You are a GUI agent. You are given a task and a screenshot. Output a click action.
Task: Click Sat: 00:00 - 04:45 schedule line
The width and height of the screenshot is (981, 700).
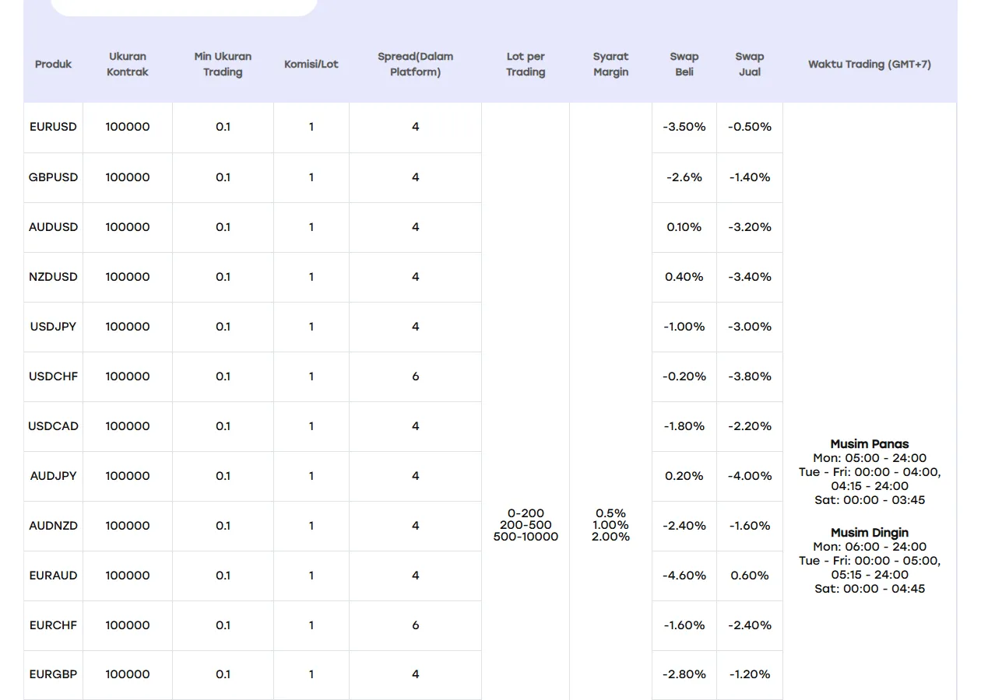(870, 589)
